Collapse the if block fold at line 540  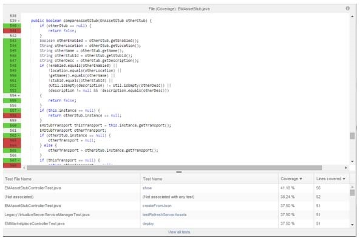[19, 25]
